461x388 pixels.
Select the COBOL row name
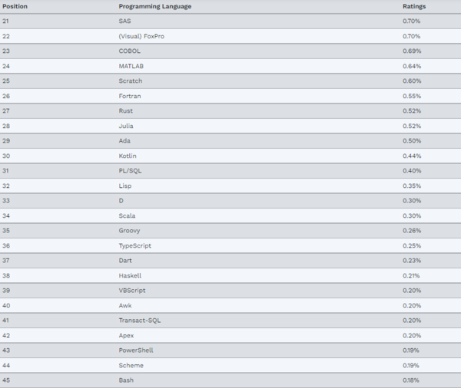[129, 51]
